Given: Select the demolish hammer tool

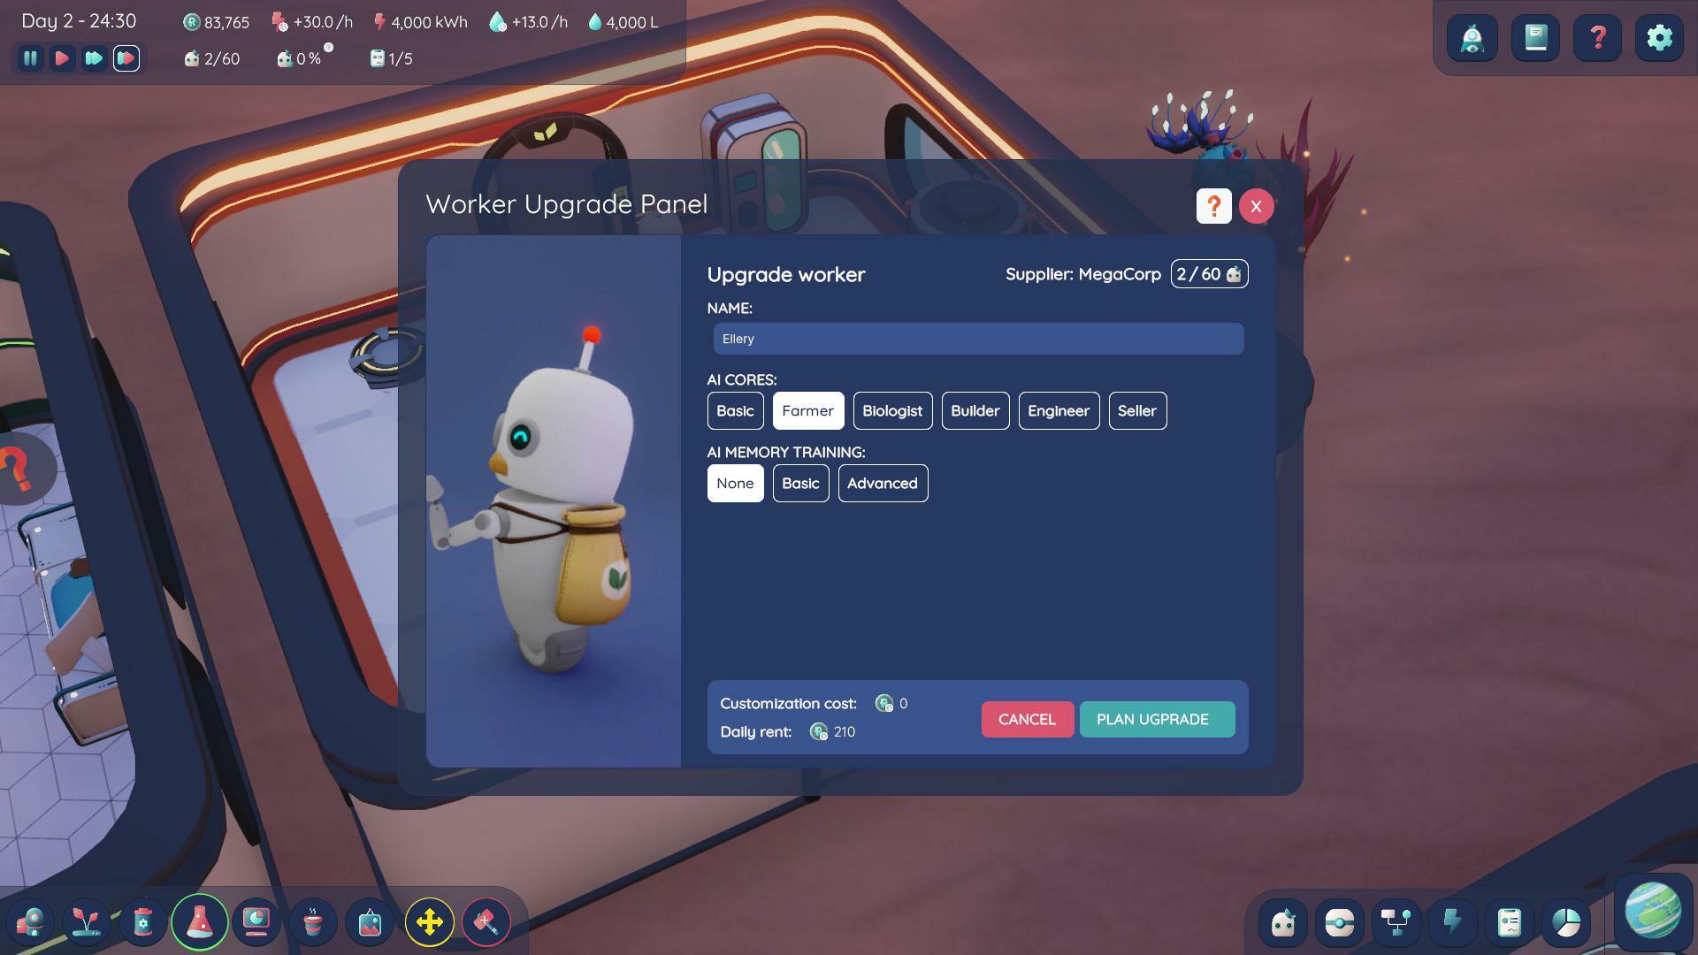Looking at the screenshot, I should tap(487, 922).
